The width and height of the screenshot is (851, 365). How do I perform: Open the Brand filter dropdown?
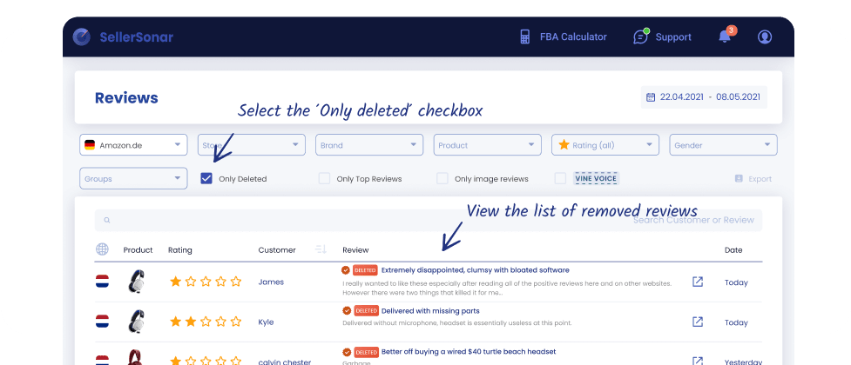click(x=368, y=145)
